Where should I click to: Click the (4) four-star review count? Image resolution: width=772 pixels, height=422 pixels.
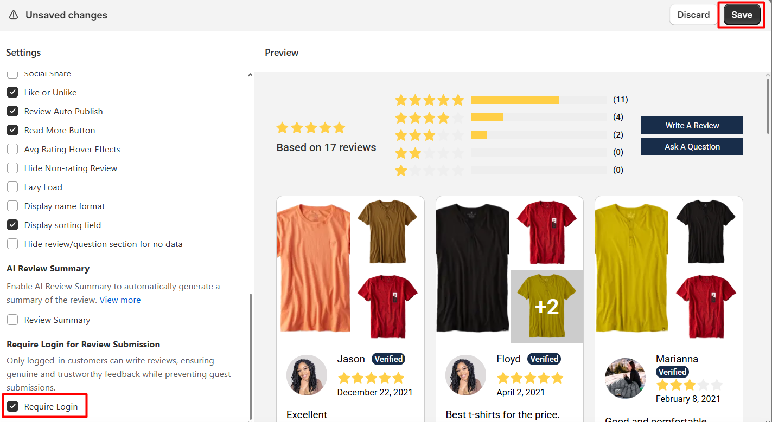(618, 117)
